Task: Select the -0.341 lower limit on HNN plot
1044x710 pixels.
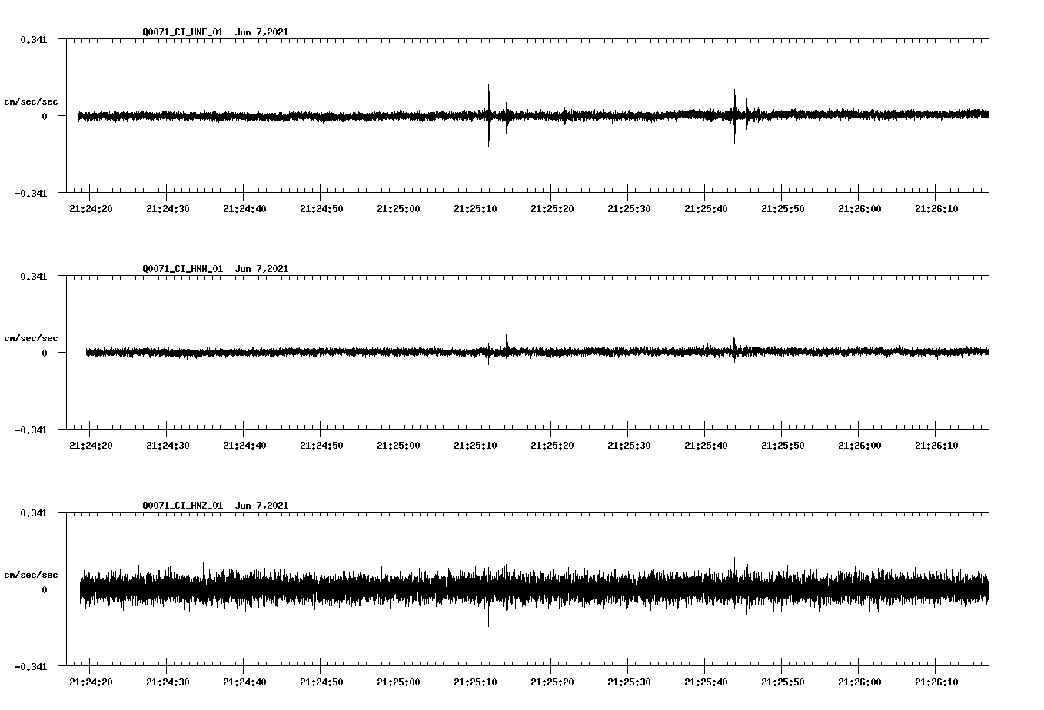Action: coord(31,430)
